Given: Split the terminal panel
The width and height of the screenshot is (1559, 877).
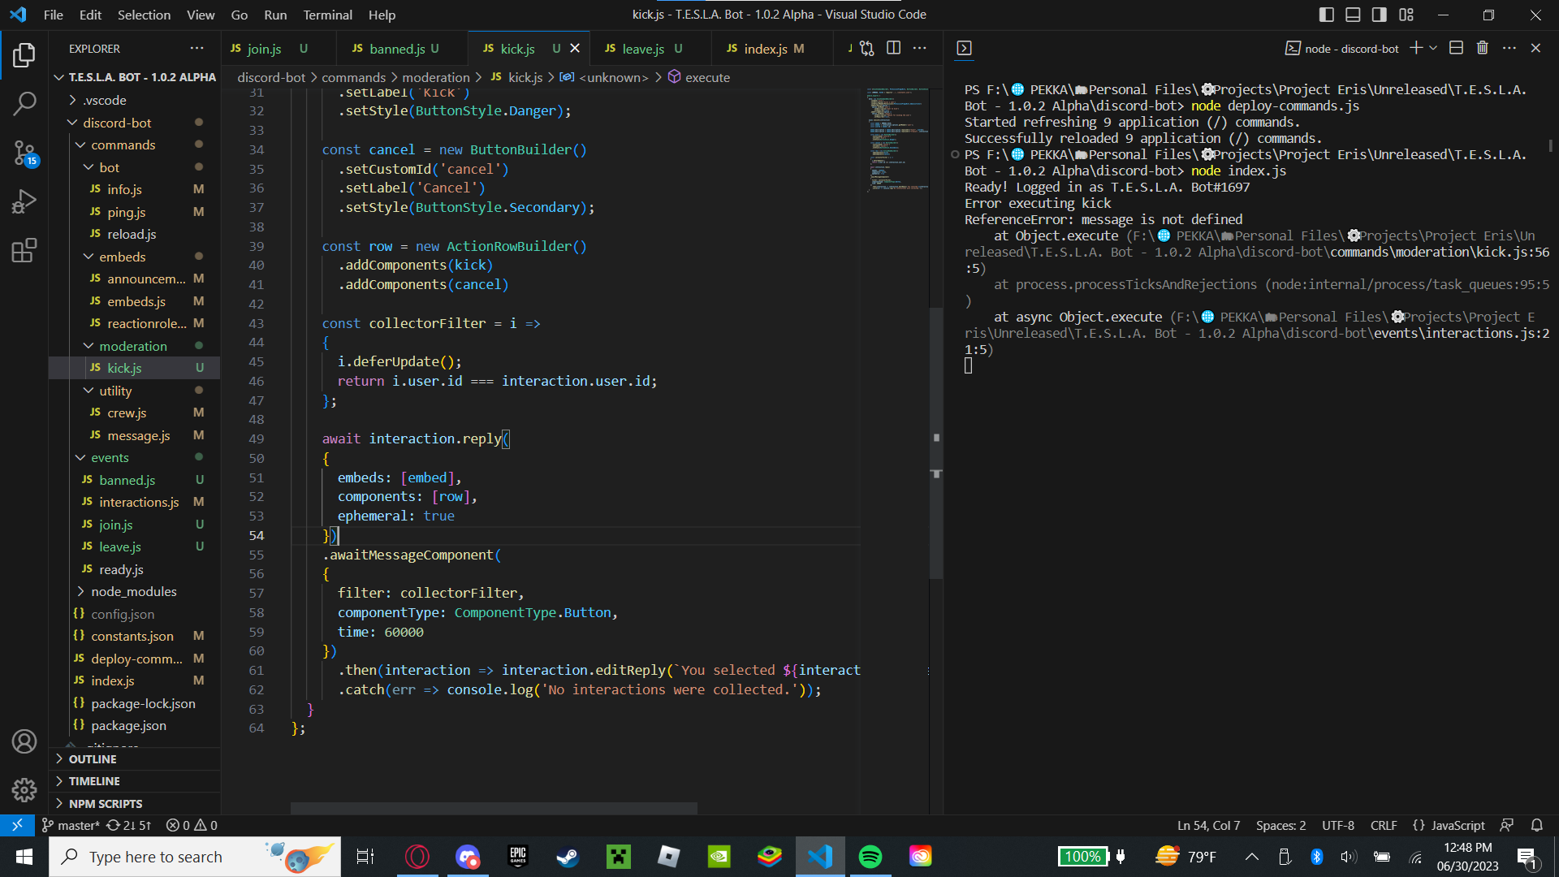Looking at the screenshot, I should coord(1457,49).
